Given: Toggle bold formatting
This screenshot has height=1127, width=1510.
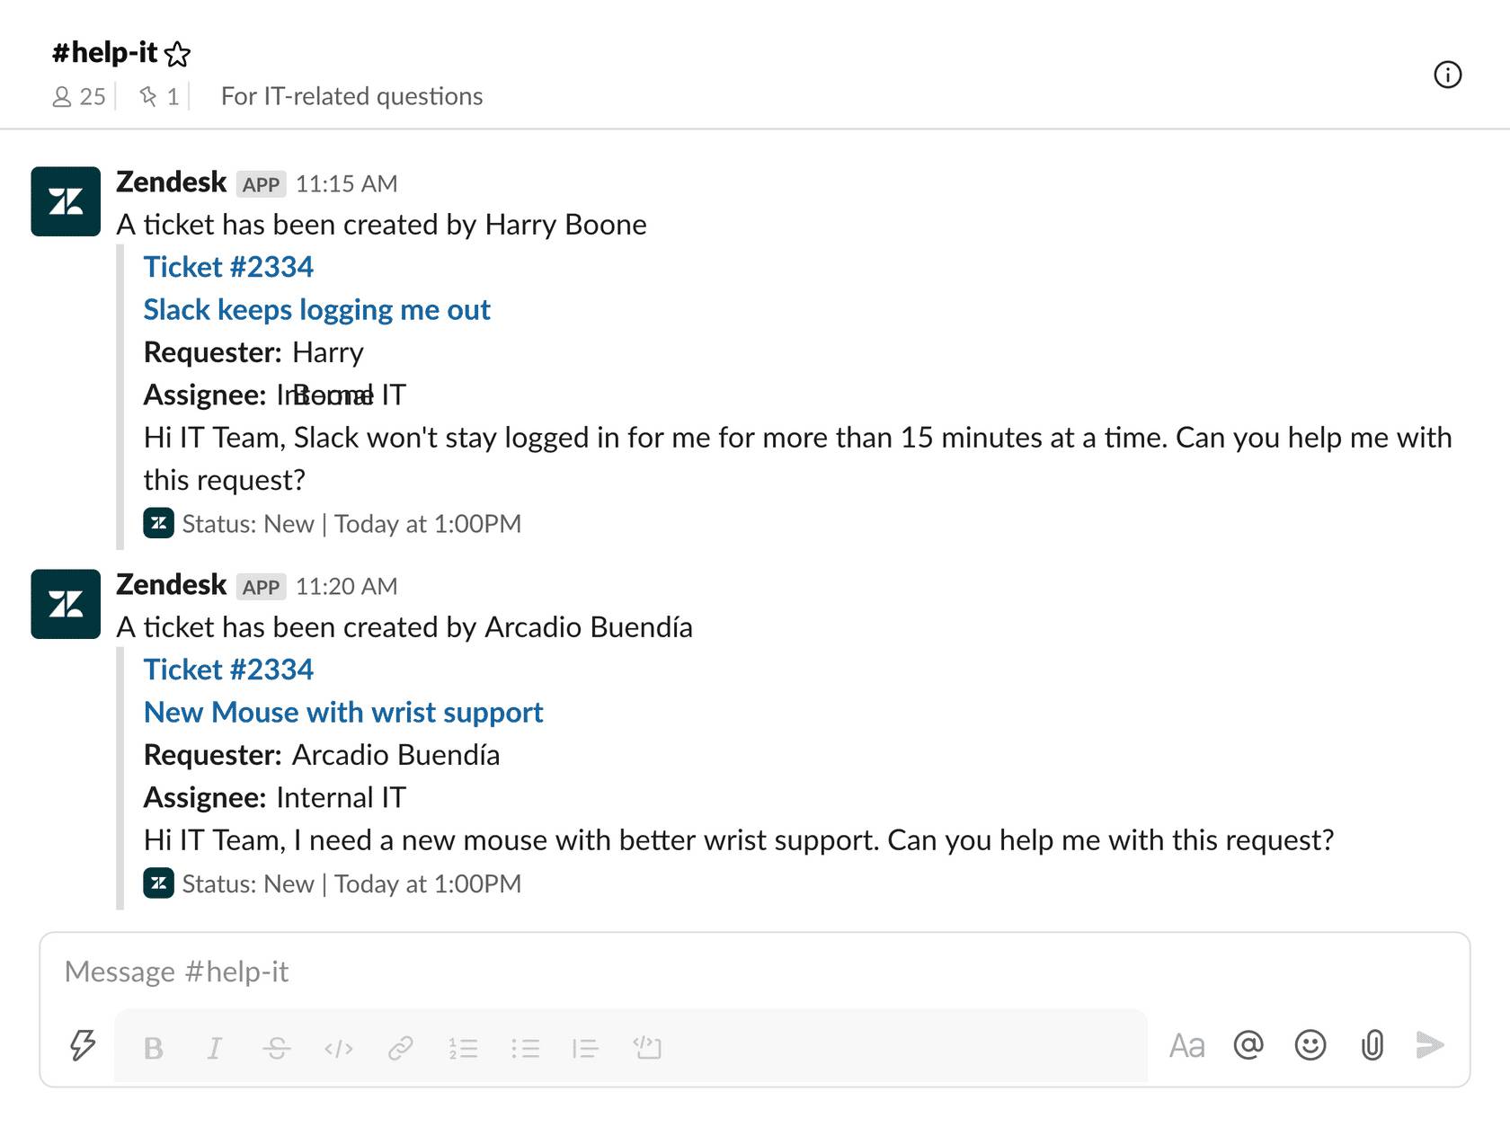Looking at the screenshot, I should (154, 1048).
